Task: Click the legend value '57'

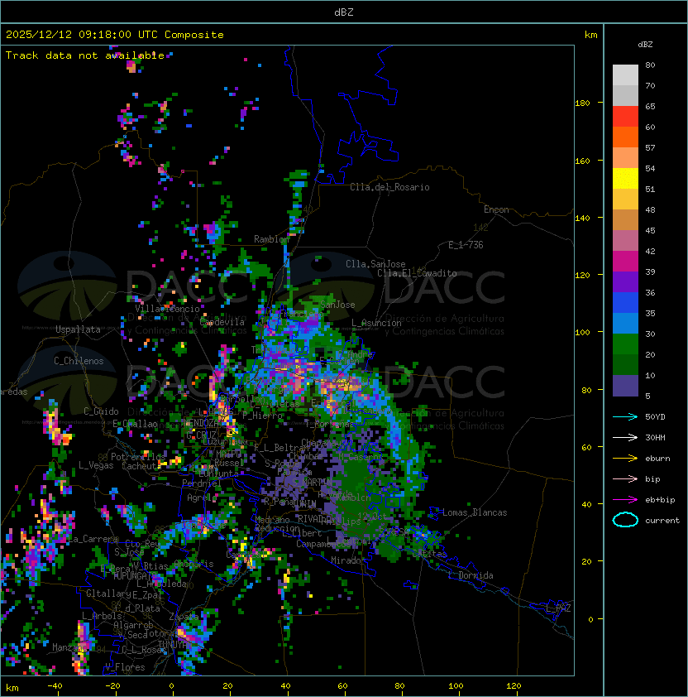Action: [650, 147]
